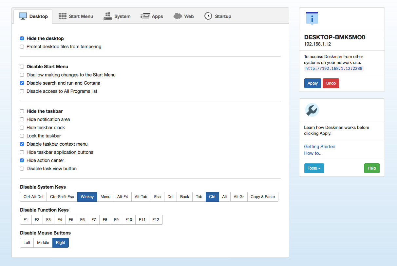
Task: Toggle the Winkey system key button
Action: point(87,197)
